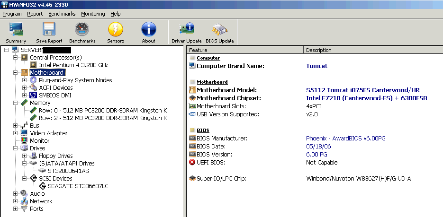Select SEAGATE ST336607LC entry
The height and width of the screenshot is (217, 443).
78,186
